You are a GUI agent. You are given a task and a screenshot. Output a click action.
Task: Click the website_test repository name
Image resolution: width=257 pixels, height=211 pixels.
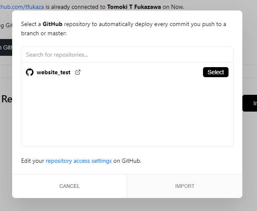pos(54,72)
